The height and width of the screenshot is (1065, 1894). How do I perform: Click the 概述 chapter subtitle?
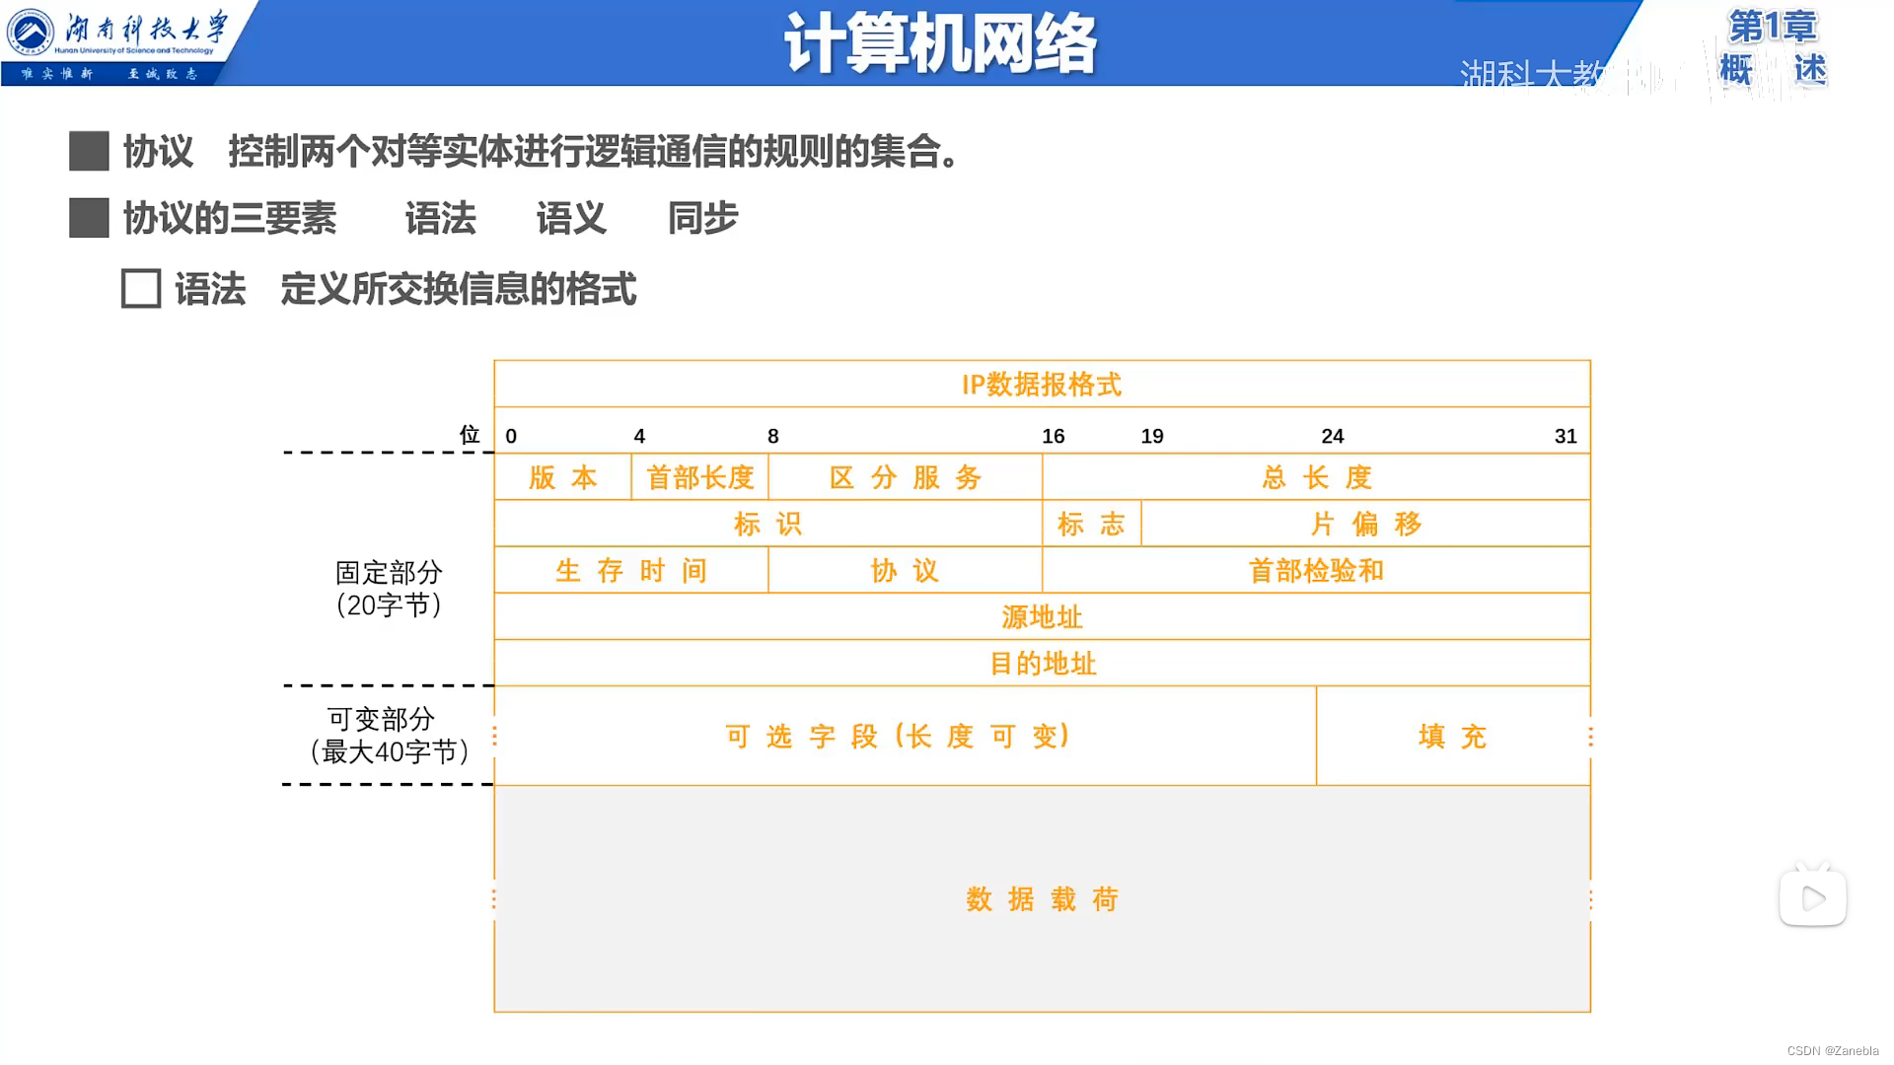pyautogui.click(x=1773, y=70)
